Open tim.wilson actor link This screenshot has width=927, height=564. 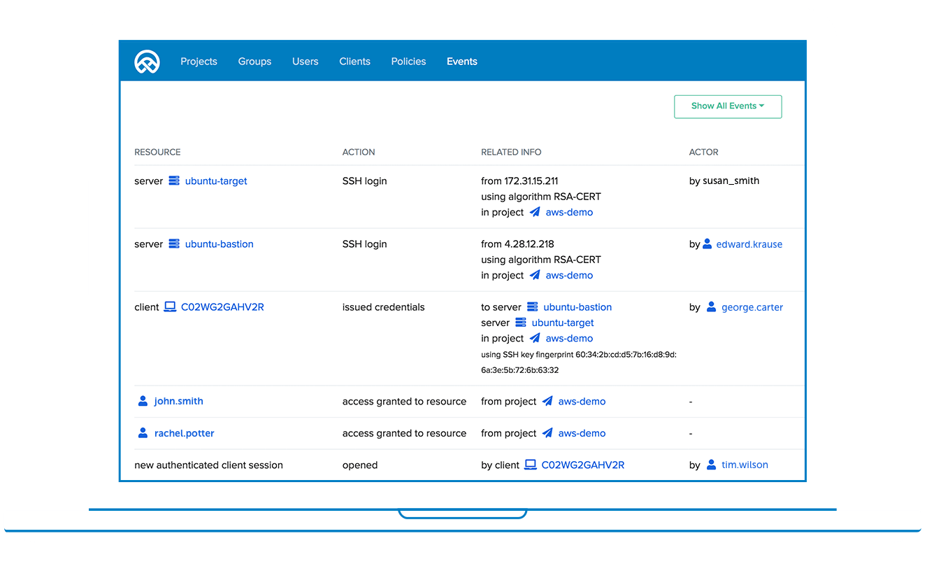point(745,465)
